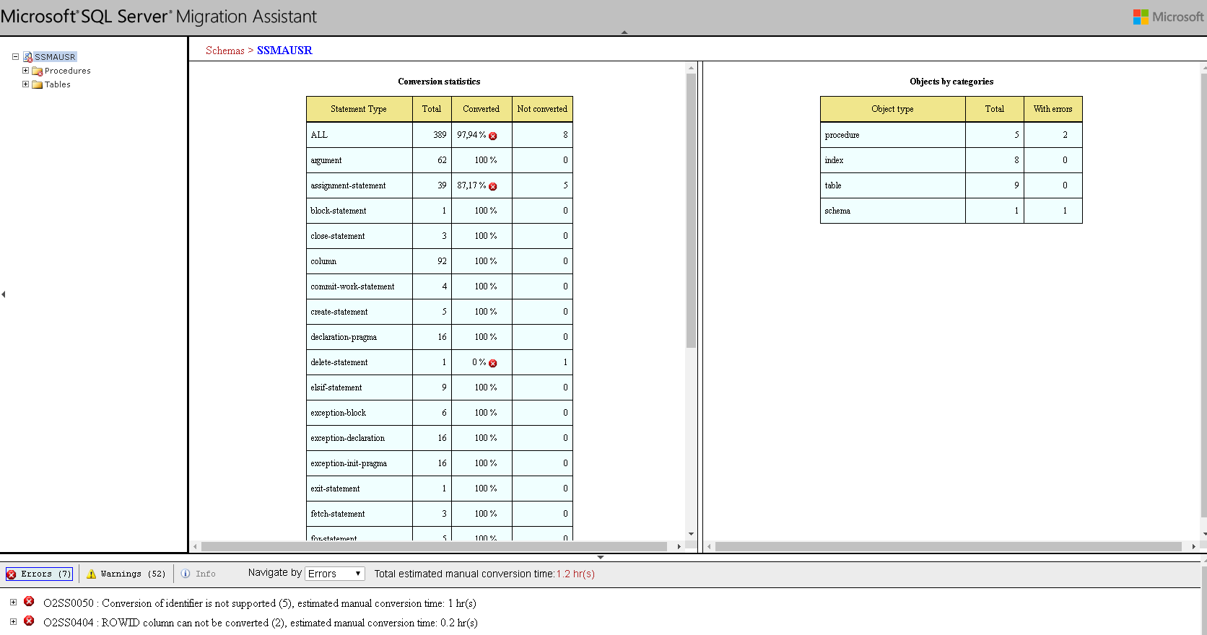Click the Schemas breadcrumb link
The height and width of the screenshot is (635, 1207).
coord(225,51)
